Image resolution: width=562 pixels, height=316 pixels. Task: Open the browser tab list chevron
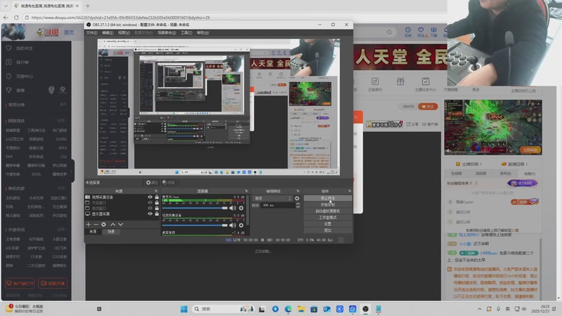(6, 6)
